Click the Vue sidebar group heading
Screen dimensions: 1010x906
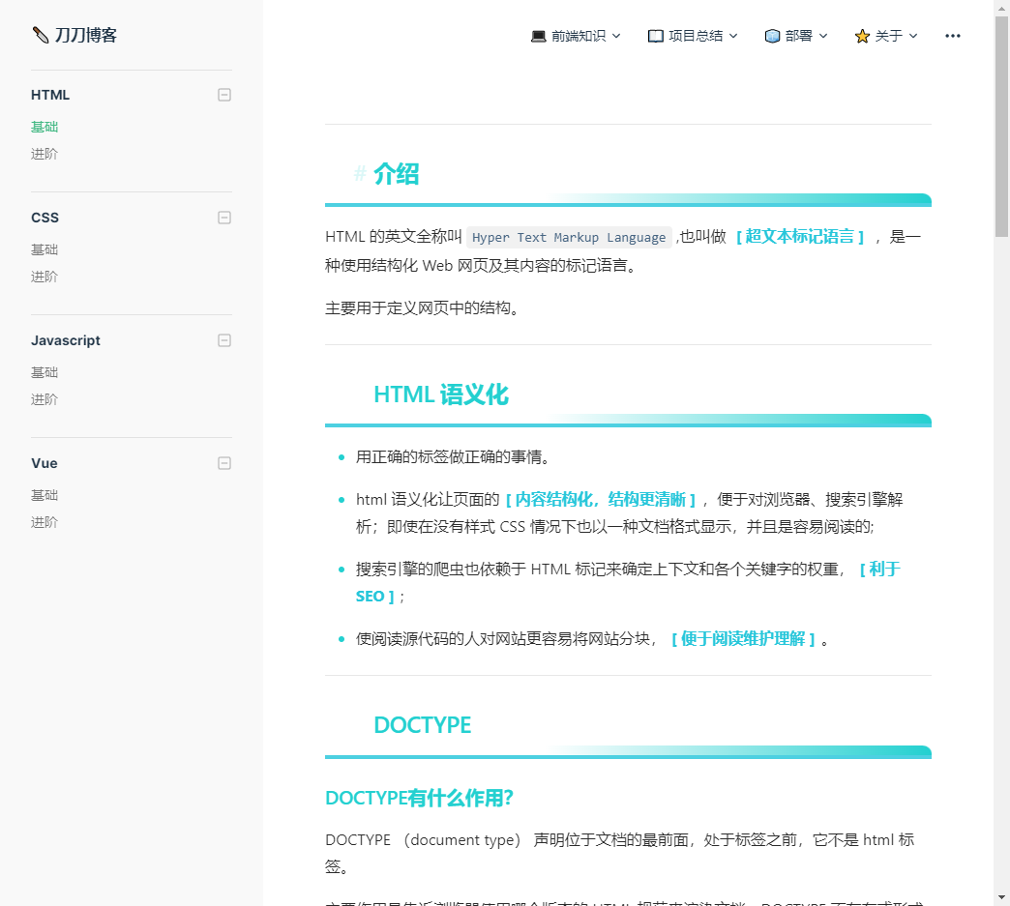click(x=45, y=463)
